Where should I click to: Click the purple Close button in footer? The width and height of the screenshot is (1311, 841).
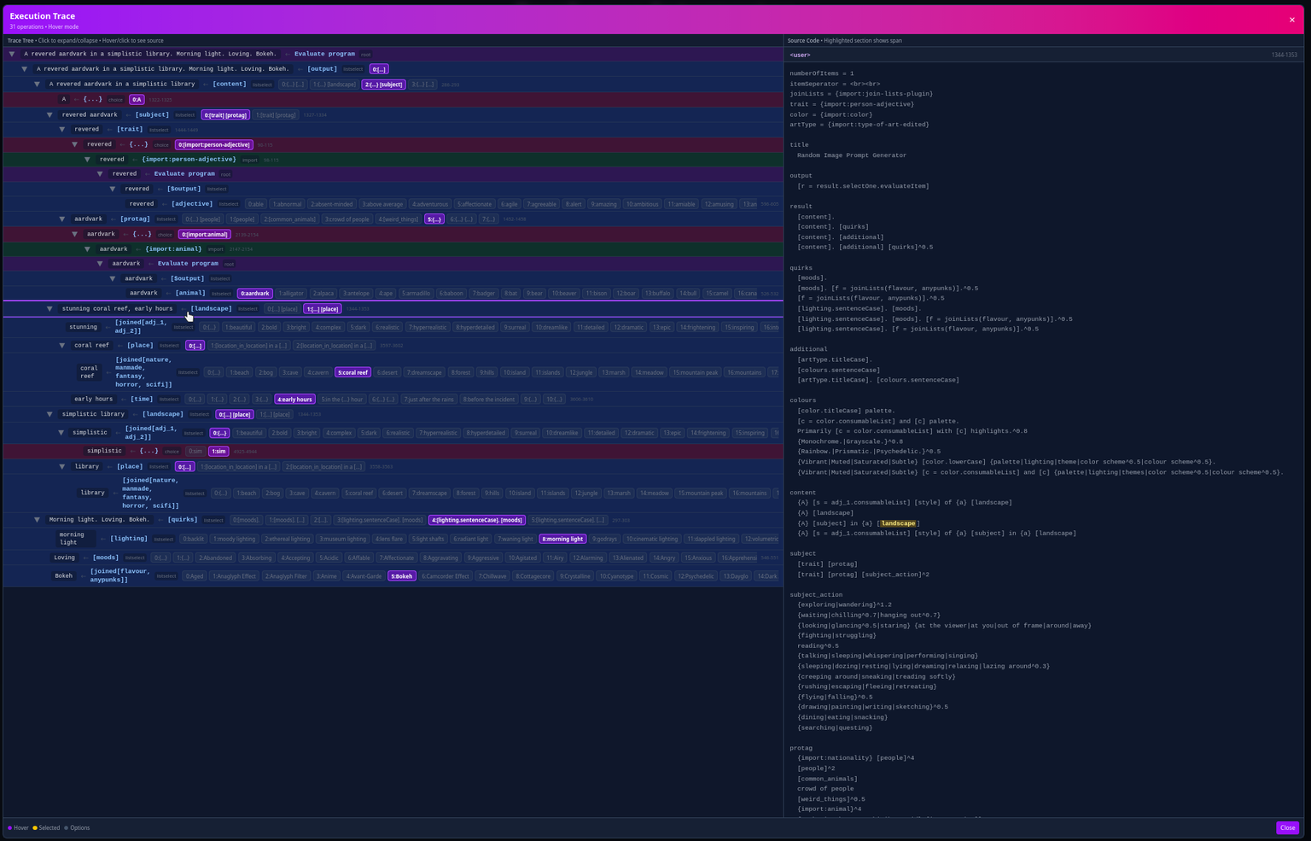[x=1287, y=827]
